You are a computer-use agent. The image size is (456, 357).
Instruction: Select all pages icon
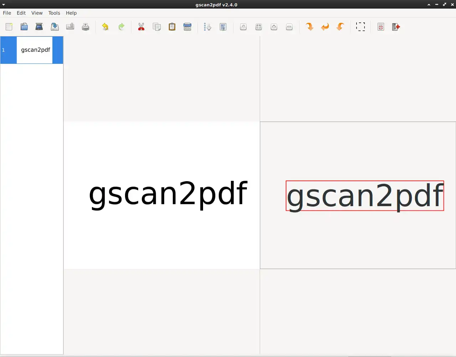point(223,27)
